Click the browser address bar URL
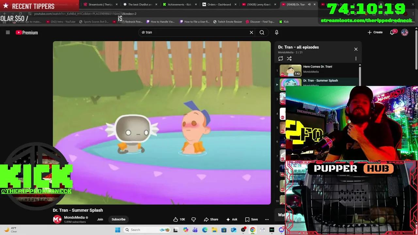 coord(85,14)
